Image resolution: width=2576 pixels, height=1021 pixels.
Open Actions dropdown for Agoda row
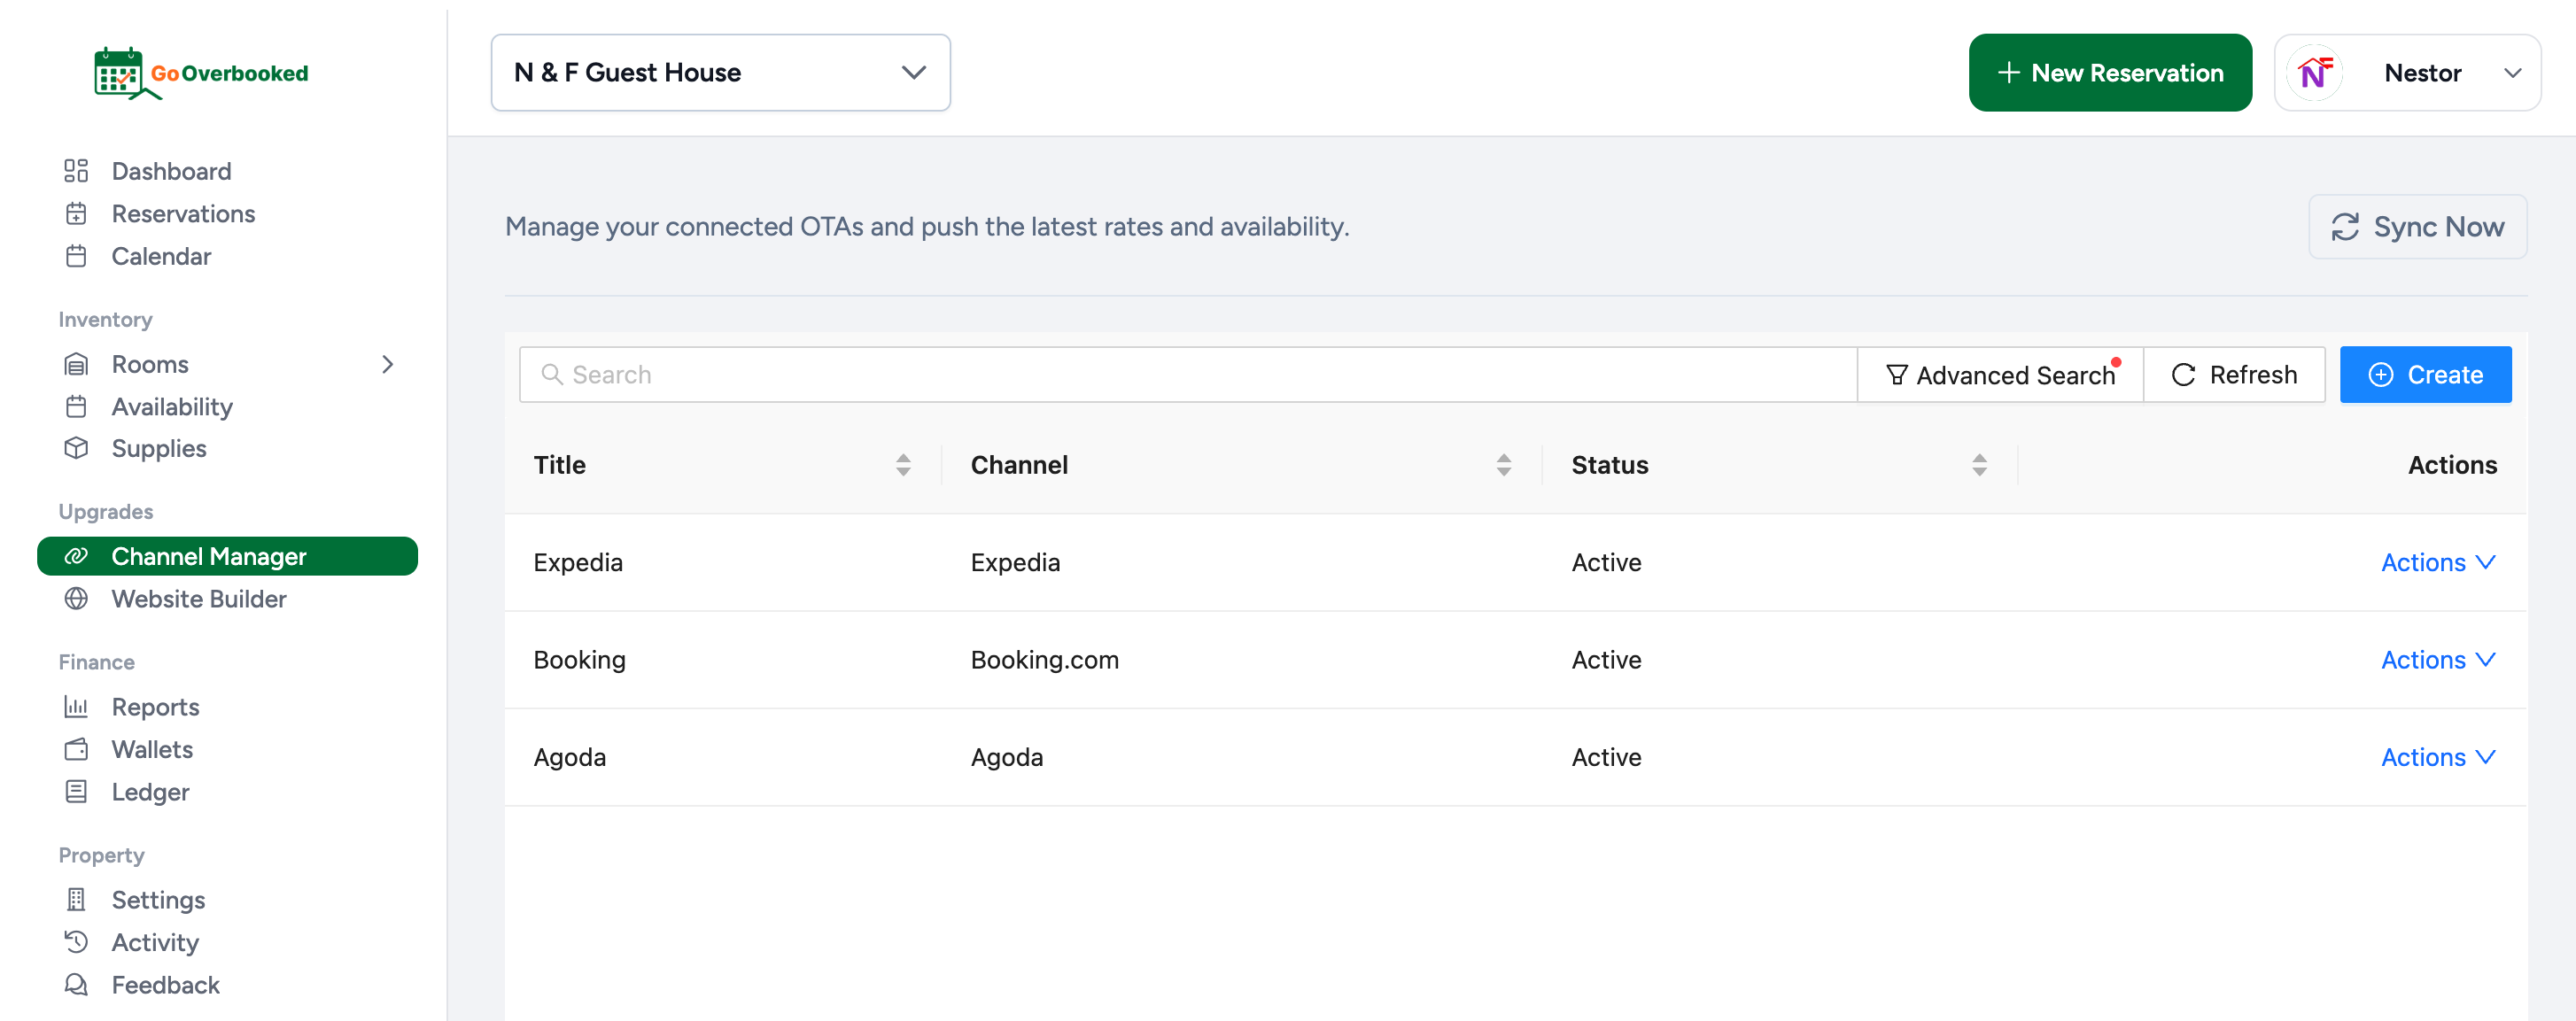point(2438,758)
